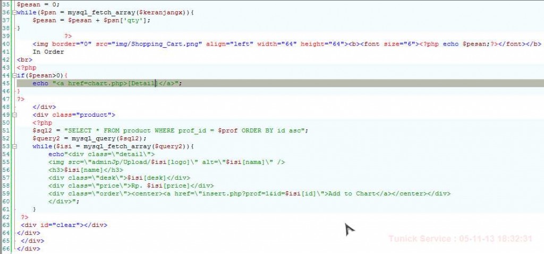The width and height of the screenshot is (544, 254).
Task: Collapse the if($pesan>0) block fold marker
Action: click(x=14, y=75)
